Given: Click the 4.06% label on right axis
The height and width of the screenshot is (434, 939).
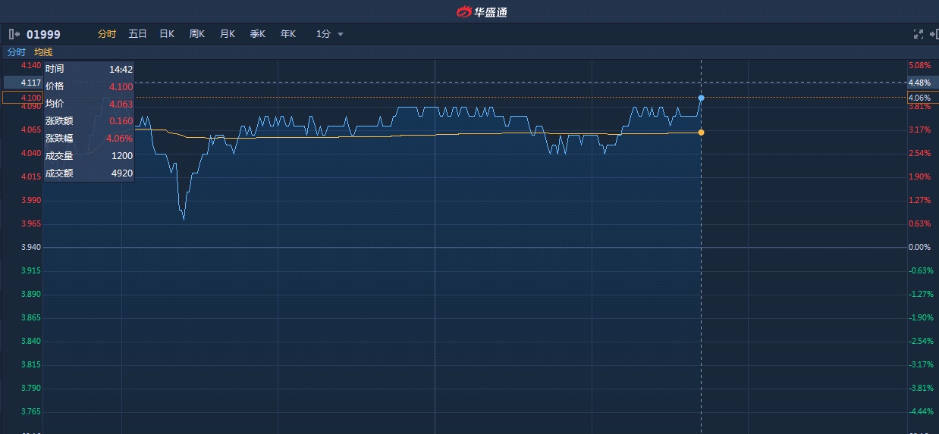Looking at the screenshot, I should tap(919, 98).
